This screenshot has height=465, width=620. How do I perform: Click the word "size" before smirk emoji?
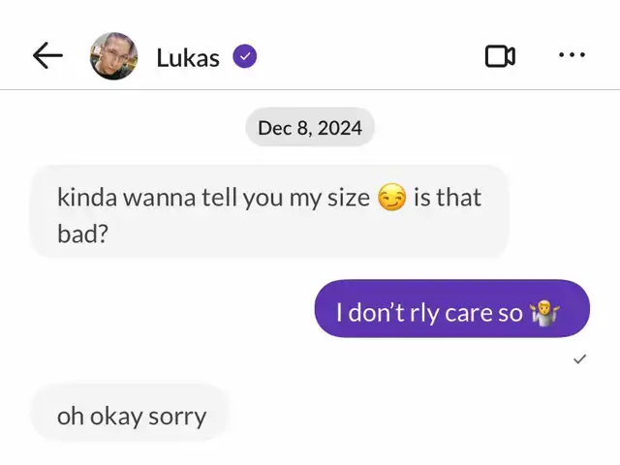[349, 198]
